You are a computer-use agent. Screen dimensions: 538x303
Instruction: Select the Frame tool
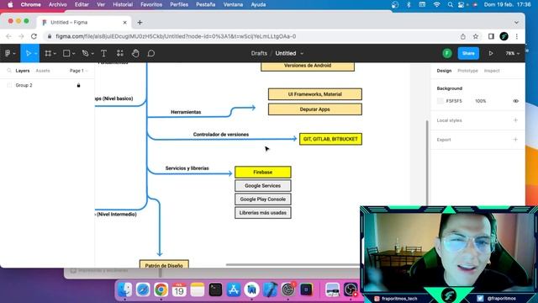coord(48,53)
